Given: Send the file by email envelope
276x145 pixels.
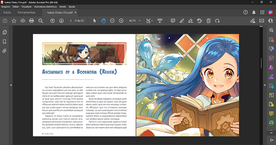Looking at the screenshot, I should tap(262, 21).
